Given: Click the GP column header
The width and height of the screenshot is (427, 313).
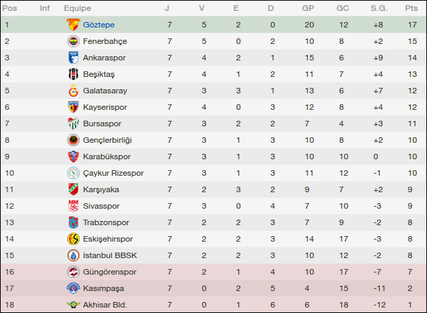Looking at the screenshot, I should tap(308, 8).
